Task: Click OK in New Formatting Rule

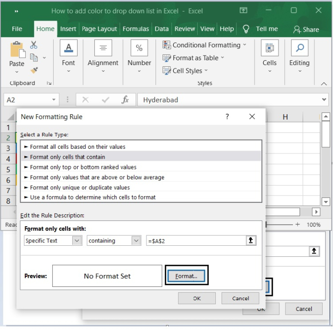Action: click(x=197, y=298)
